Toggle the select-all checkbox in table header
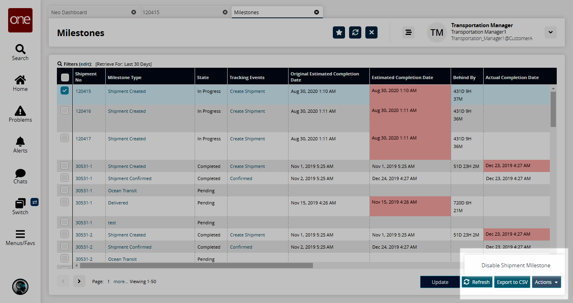Screen dimensions: 573x303 pos(65,77)
